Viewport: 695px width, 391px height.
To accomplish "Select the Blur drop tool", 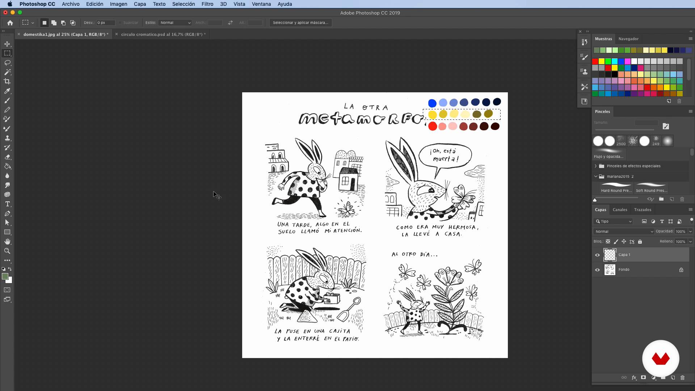I will [x=7, y=176].
